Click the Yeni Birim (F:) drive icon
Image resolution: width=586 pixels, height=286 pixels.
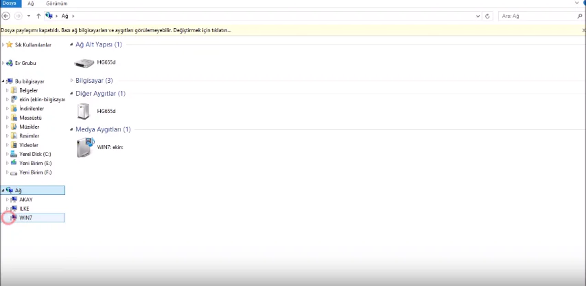(x=14, y=172)
